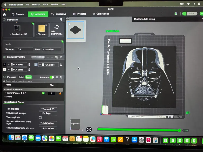Expand the Esterno tree item

(x=5, y=97)
